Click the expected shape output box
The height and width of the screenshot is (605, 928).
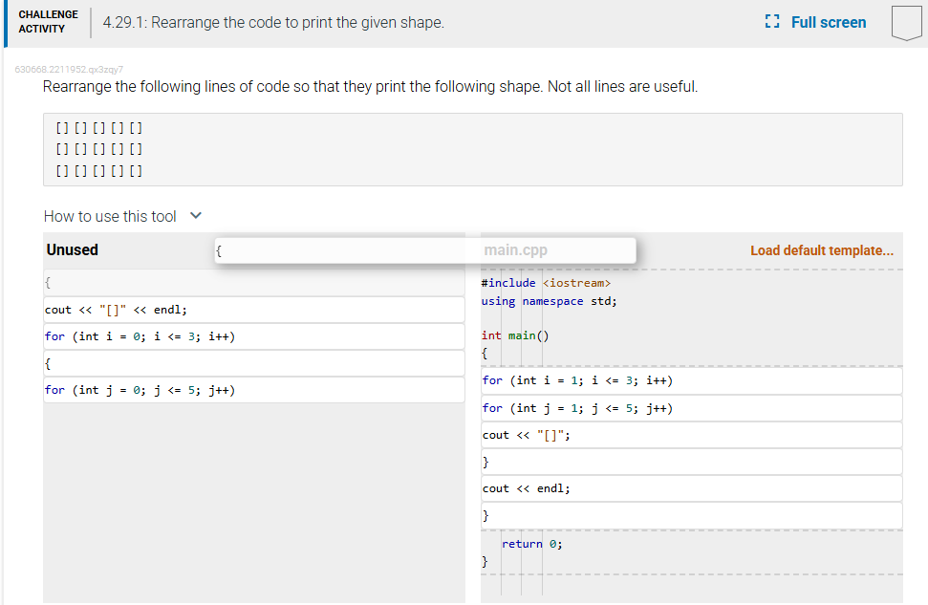point(473,150)
